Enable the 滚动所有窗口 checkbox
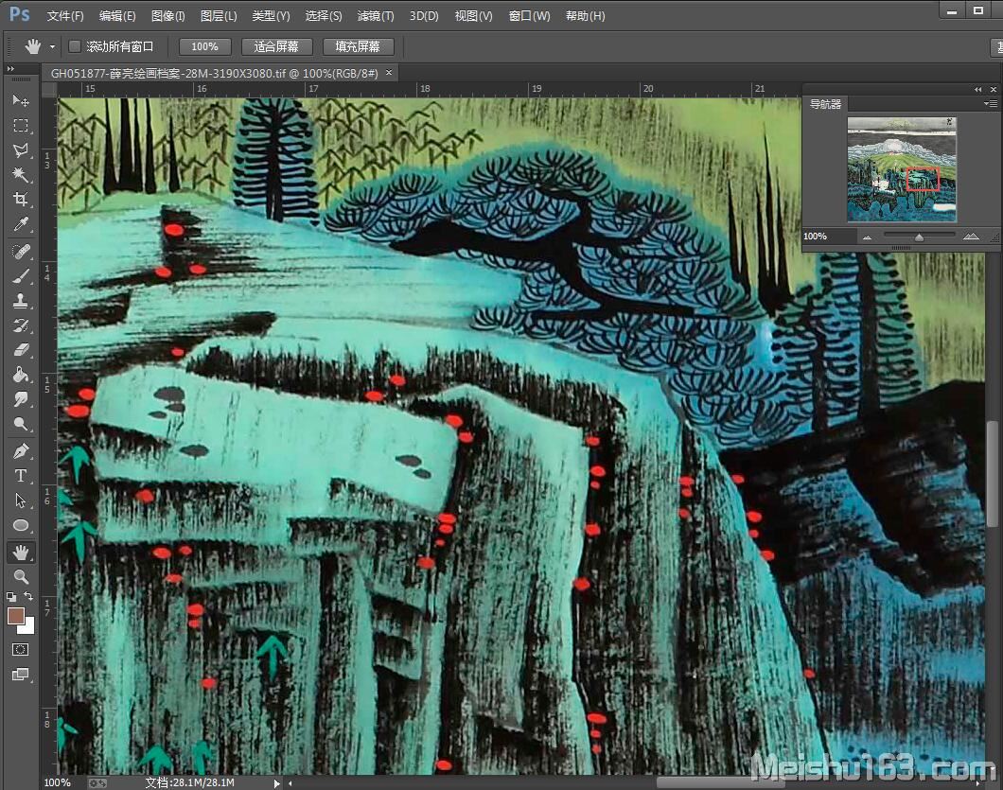The height and width of the screenshot is (790, 1003). [75, 46]
